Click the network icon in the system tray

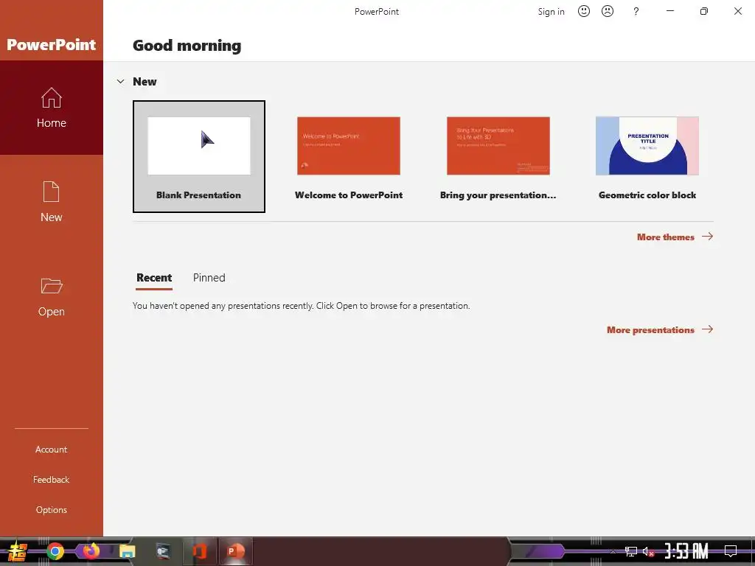tap(631, 551)
